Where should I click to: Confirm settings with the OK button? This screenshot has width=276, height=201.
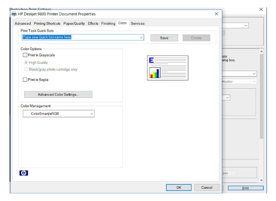pyautogui.click(x=179, y=187)
